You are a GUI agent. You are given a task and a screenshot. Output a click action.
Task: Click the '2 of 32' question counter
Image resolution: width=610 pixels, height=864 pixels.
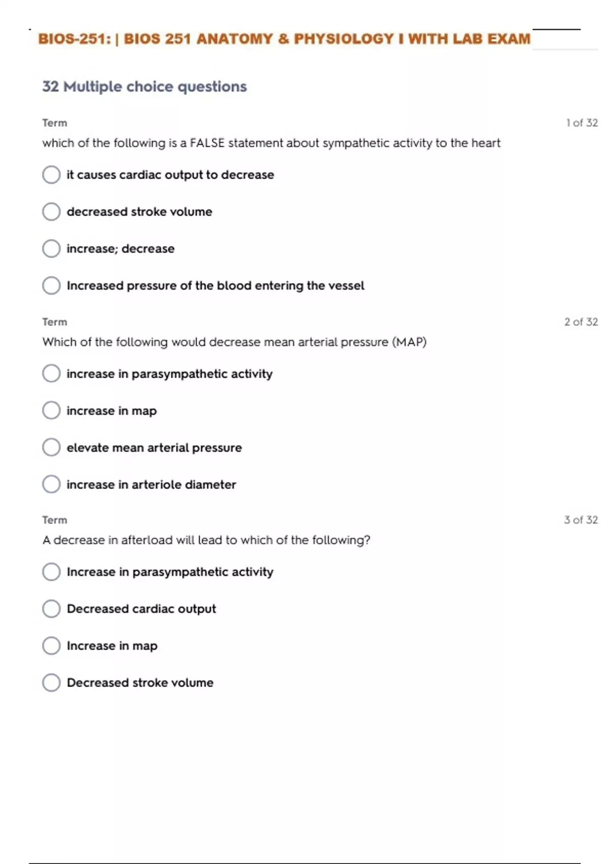(x=581, y=322)
